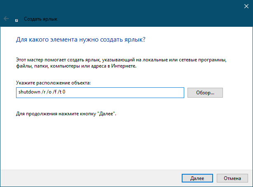Click the heading Для какого элемента нужно создать ярлык?
The height and width of the screenshot is (187, 253).
point(81,40)
